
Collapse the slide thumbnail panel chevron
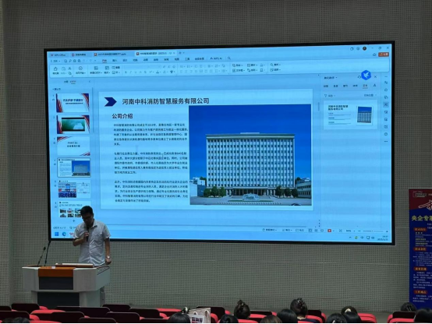tap(89, 82)
